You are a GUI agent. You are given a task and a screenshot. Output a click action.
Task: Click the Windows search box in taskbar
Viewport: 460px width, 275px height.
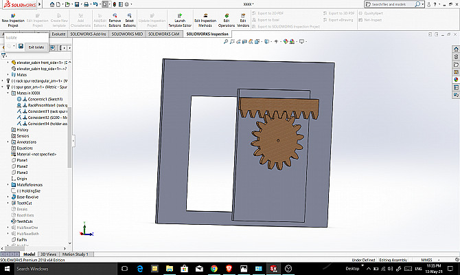click(x=41, y=268)
